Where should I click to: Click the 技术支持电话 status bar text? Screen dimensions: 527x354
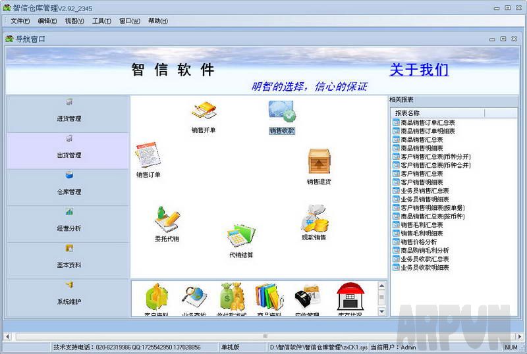coord(126,347)
